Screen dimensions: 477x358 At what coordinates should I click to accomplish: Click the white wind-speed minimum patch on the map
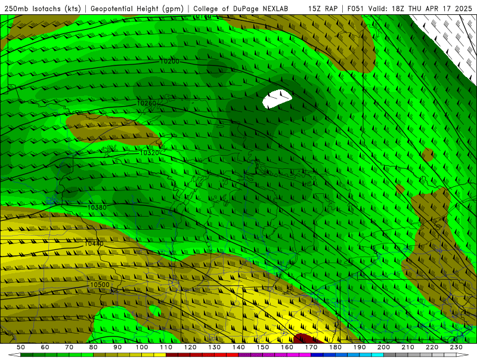277,99
